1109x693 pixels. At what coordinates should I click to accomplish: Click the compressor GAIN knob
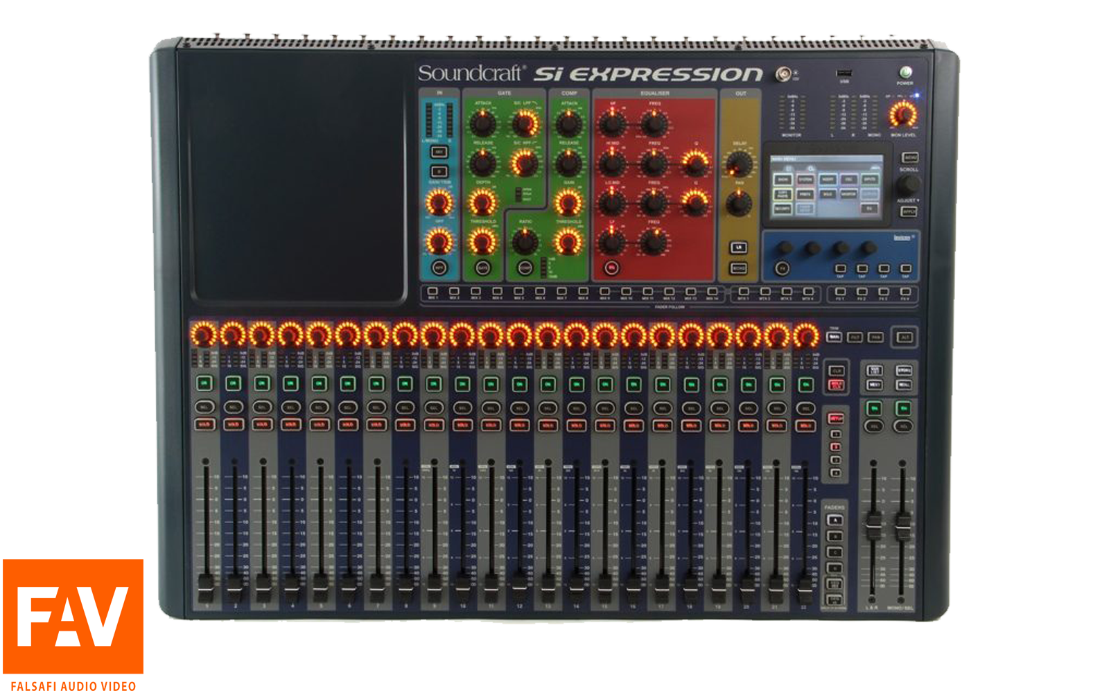pos(568,203)
